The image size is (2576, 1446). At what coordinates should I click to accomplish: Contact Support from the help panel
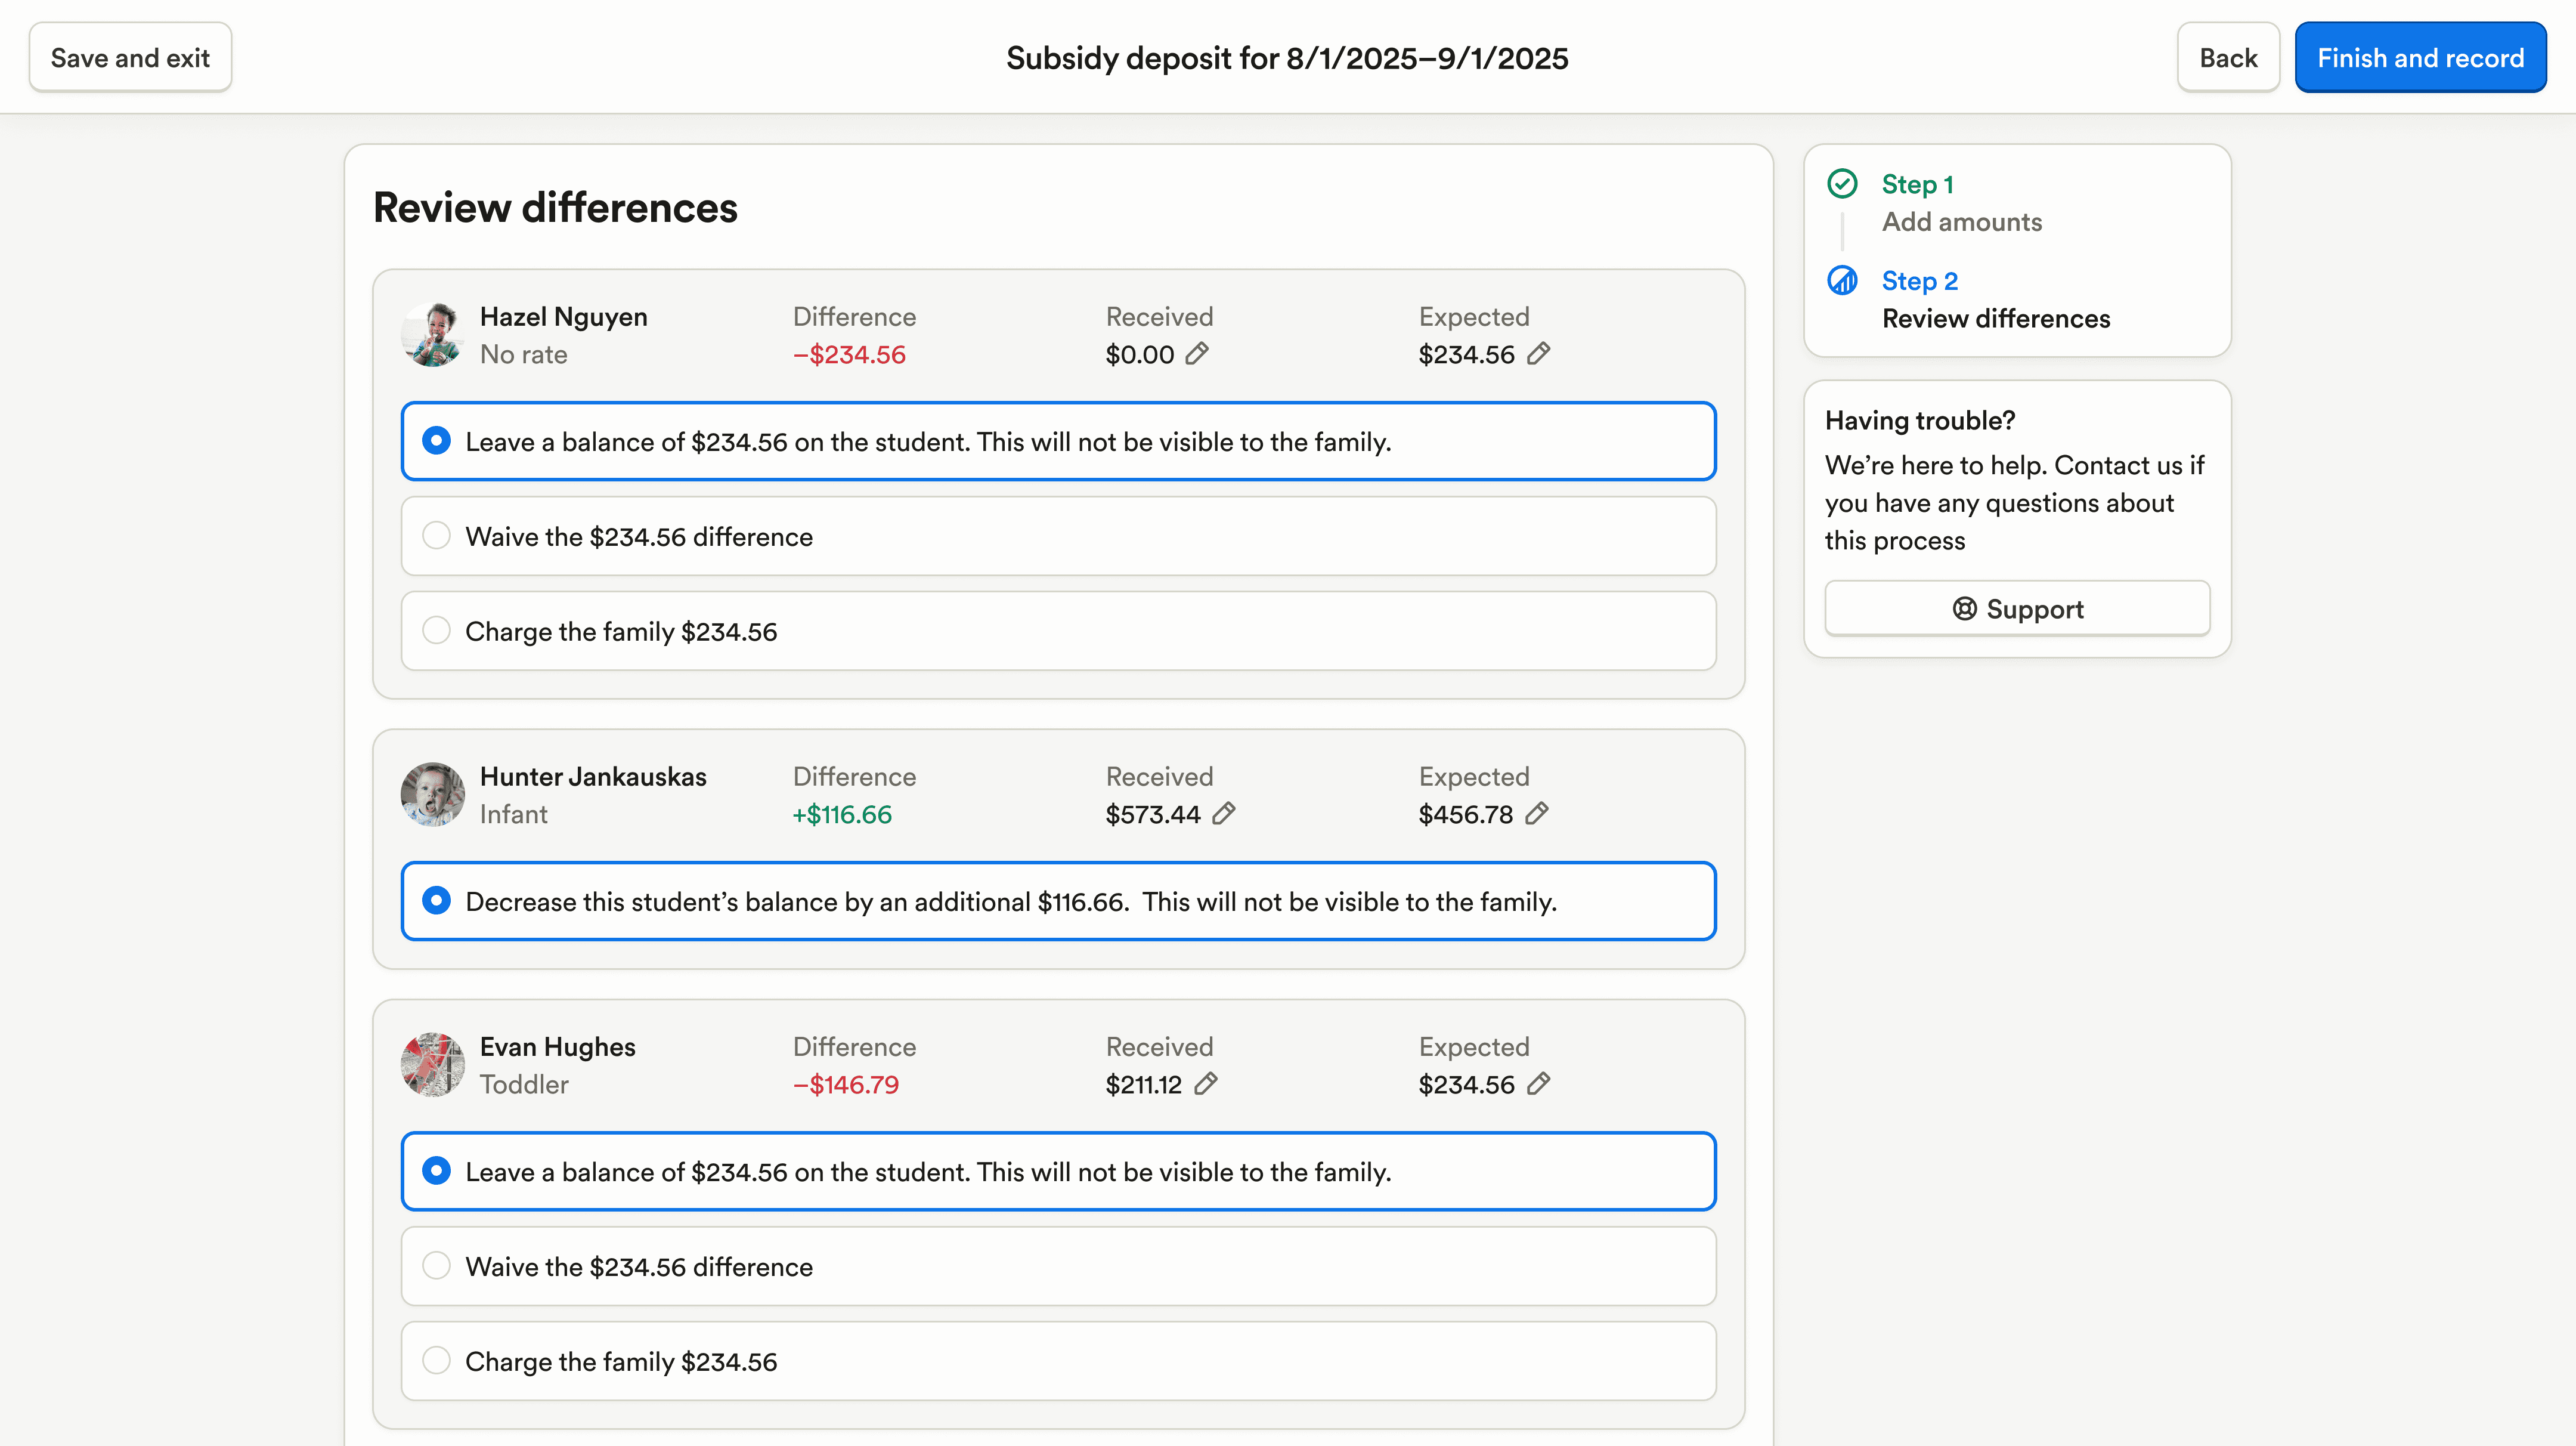coord(2016,608)
